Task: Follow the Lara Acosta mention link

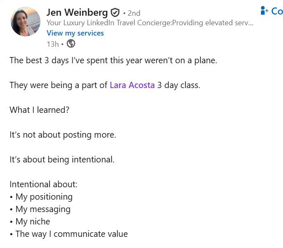Action: [132, 86]
